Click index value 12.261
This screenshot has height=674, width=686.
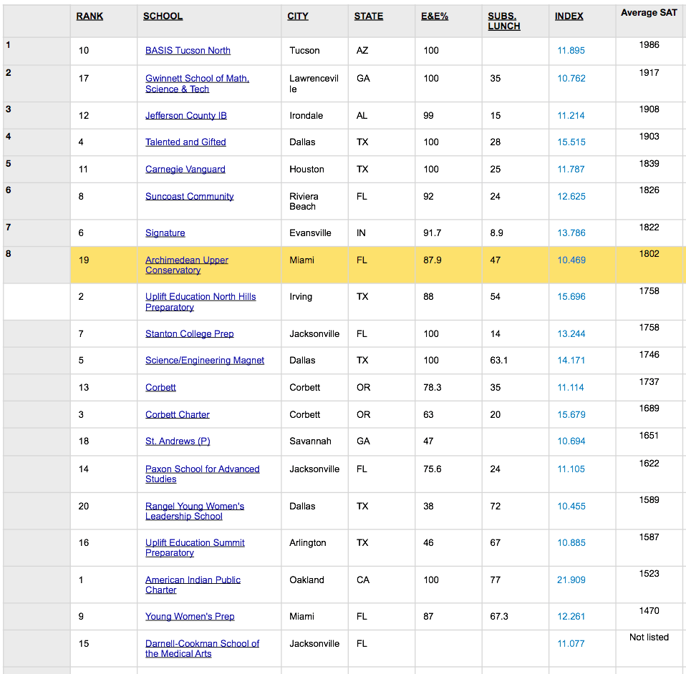coord(571,616)
